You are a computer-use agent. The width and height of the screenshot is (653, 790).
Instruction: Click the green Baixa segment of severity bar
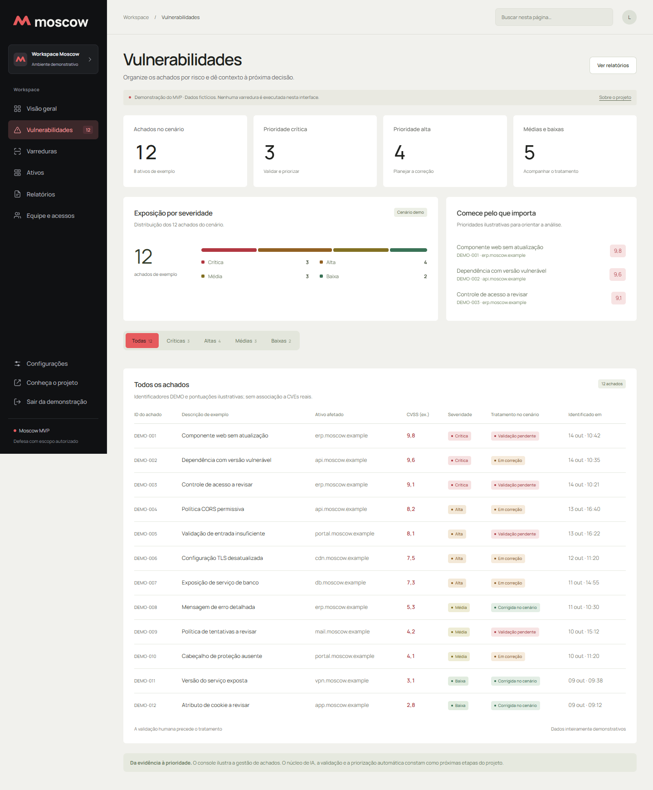pos(409,250)
